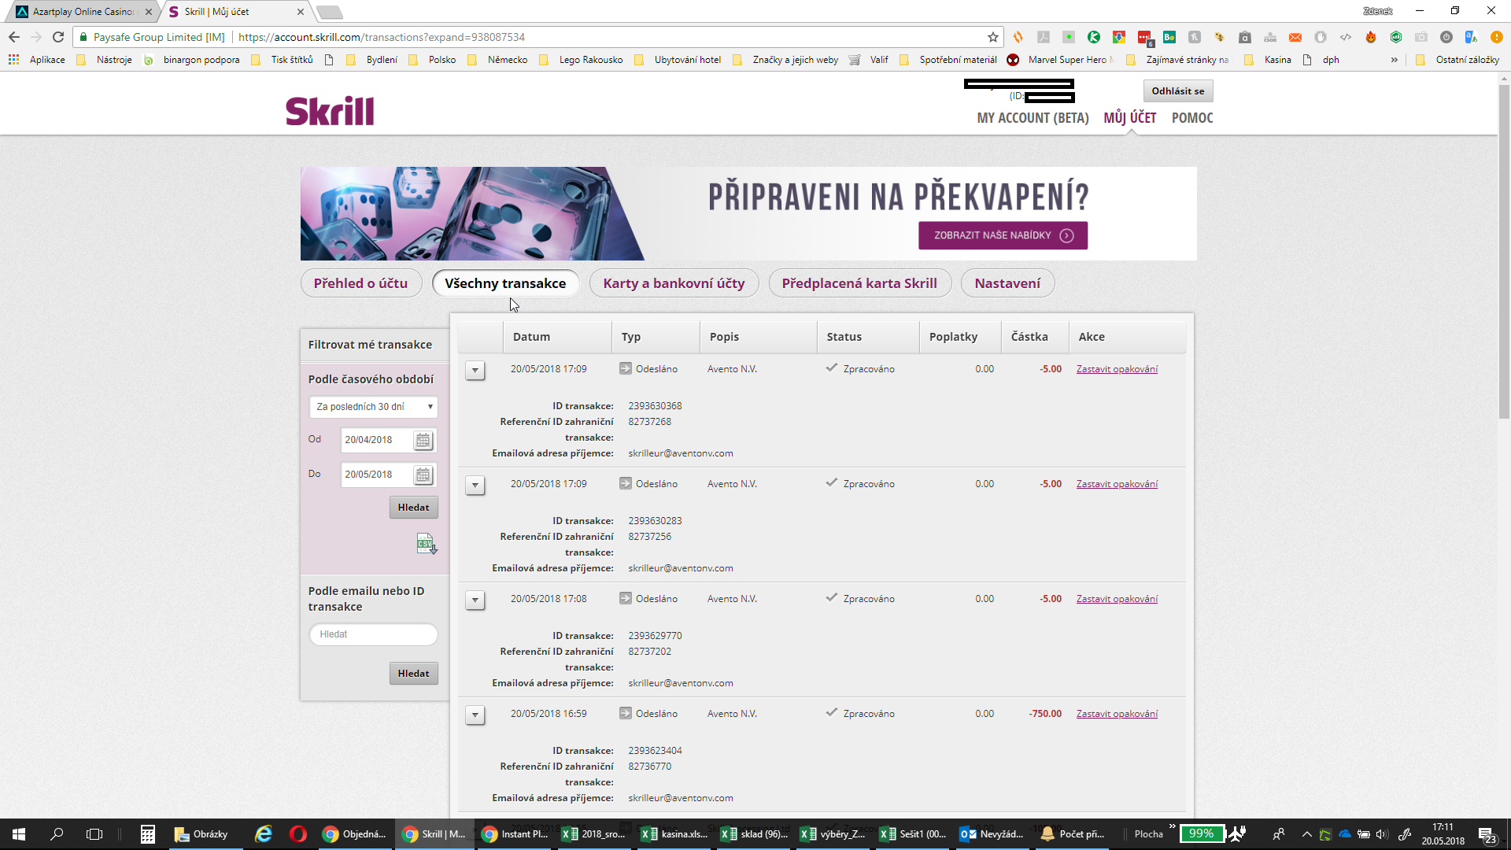This screenshot has width=1511, height=850.
Task: Click the volume icon in system tray
Action: click(x=1383, y=834)
